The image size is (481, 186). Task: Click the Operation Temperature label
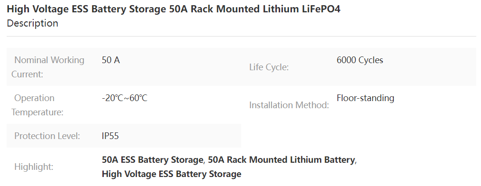(x=37, y=105)
